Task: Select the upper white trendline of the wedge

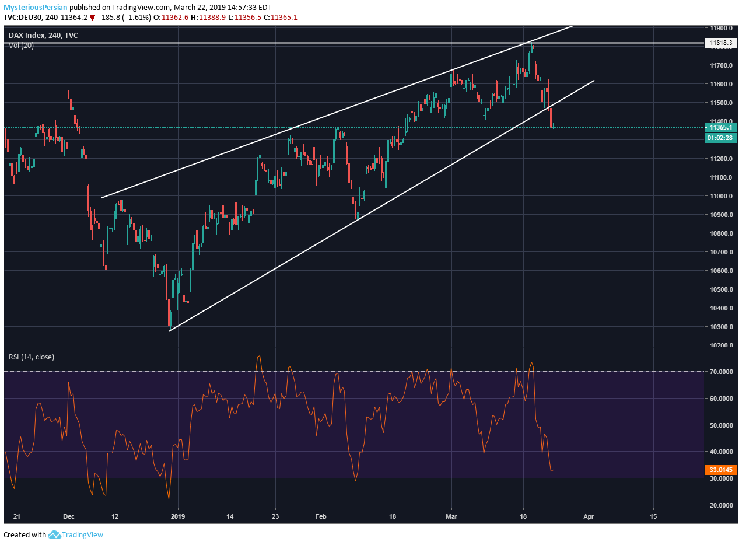Action: (337, 112)
